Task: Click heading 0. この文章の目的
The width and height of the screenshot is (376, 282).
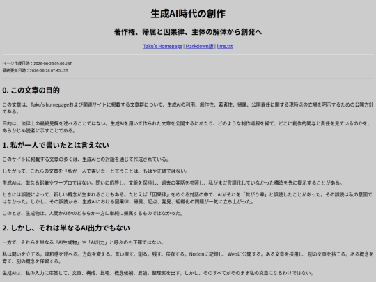Action: click(31, 91)
